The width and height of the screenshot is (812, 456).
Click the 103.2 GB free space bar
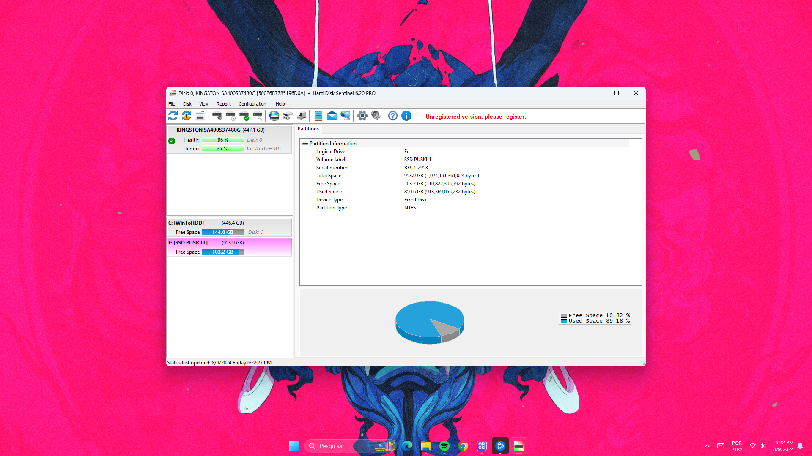tap(223, 252)
